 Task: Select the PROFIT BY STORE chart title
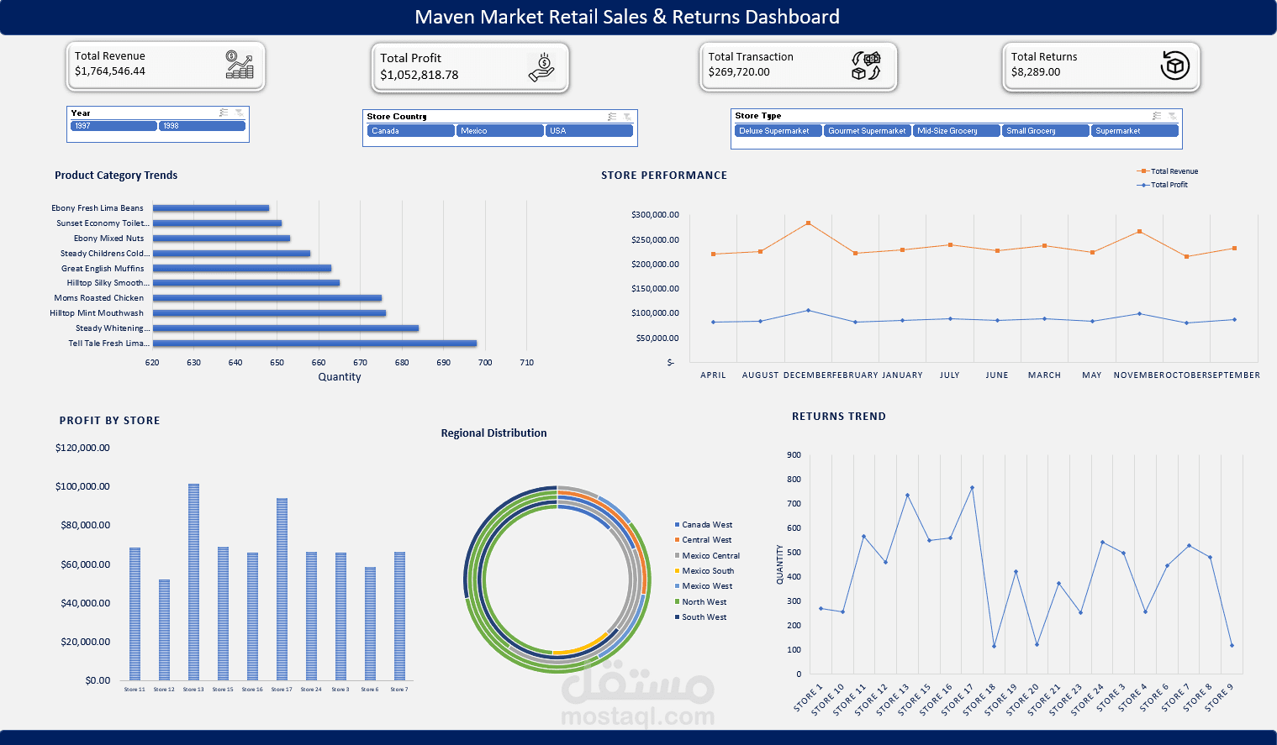(109, 421)
